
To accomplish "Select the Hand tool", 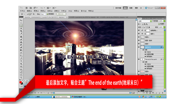I will click(x=21, y=75).
